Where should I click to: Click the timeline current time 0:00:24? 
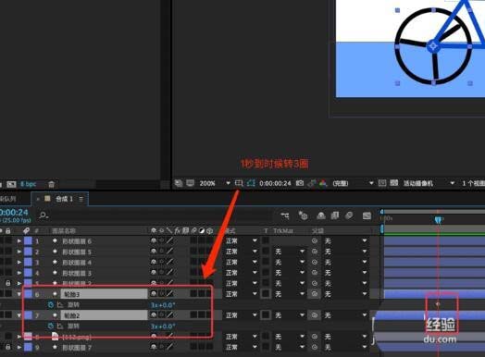click(x=14, y=213)
